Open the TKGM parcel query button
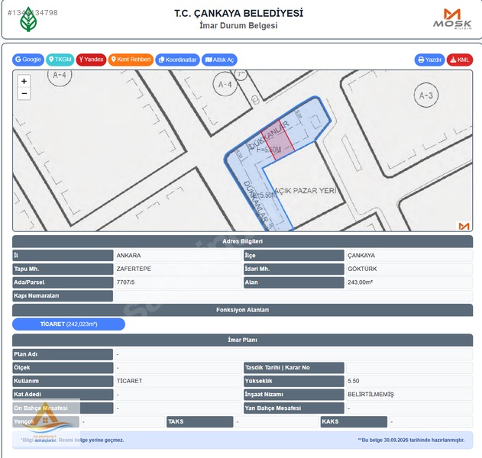 tap(60, 60)
